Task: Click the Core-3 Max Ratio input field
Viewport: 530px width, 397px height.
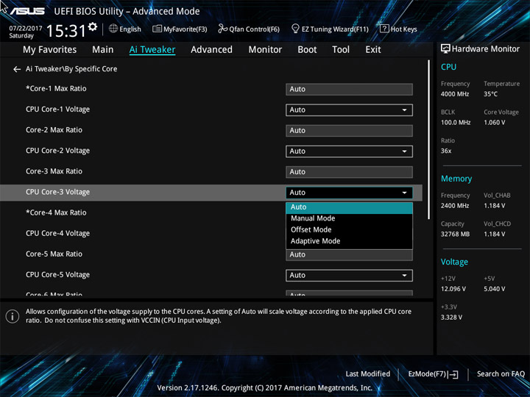Action: (349, 172)
